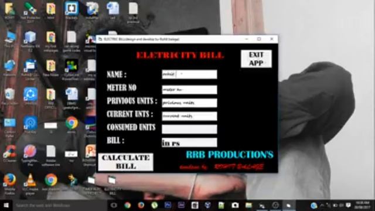375x211 pixels.
Task: Focus the METER NO input field
Action: click(x=189, y=90)
